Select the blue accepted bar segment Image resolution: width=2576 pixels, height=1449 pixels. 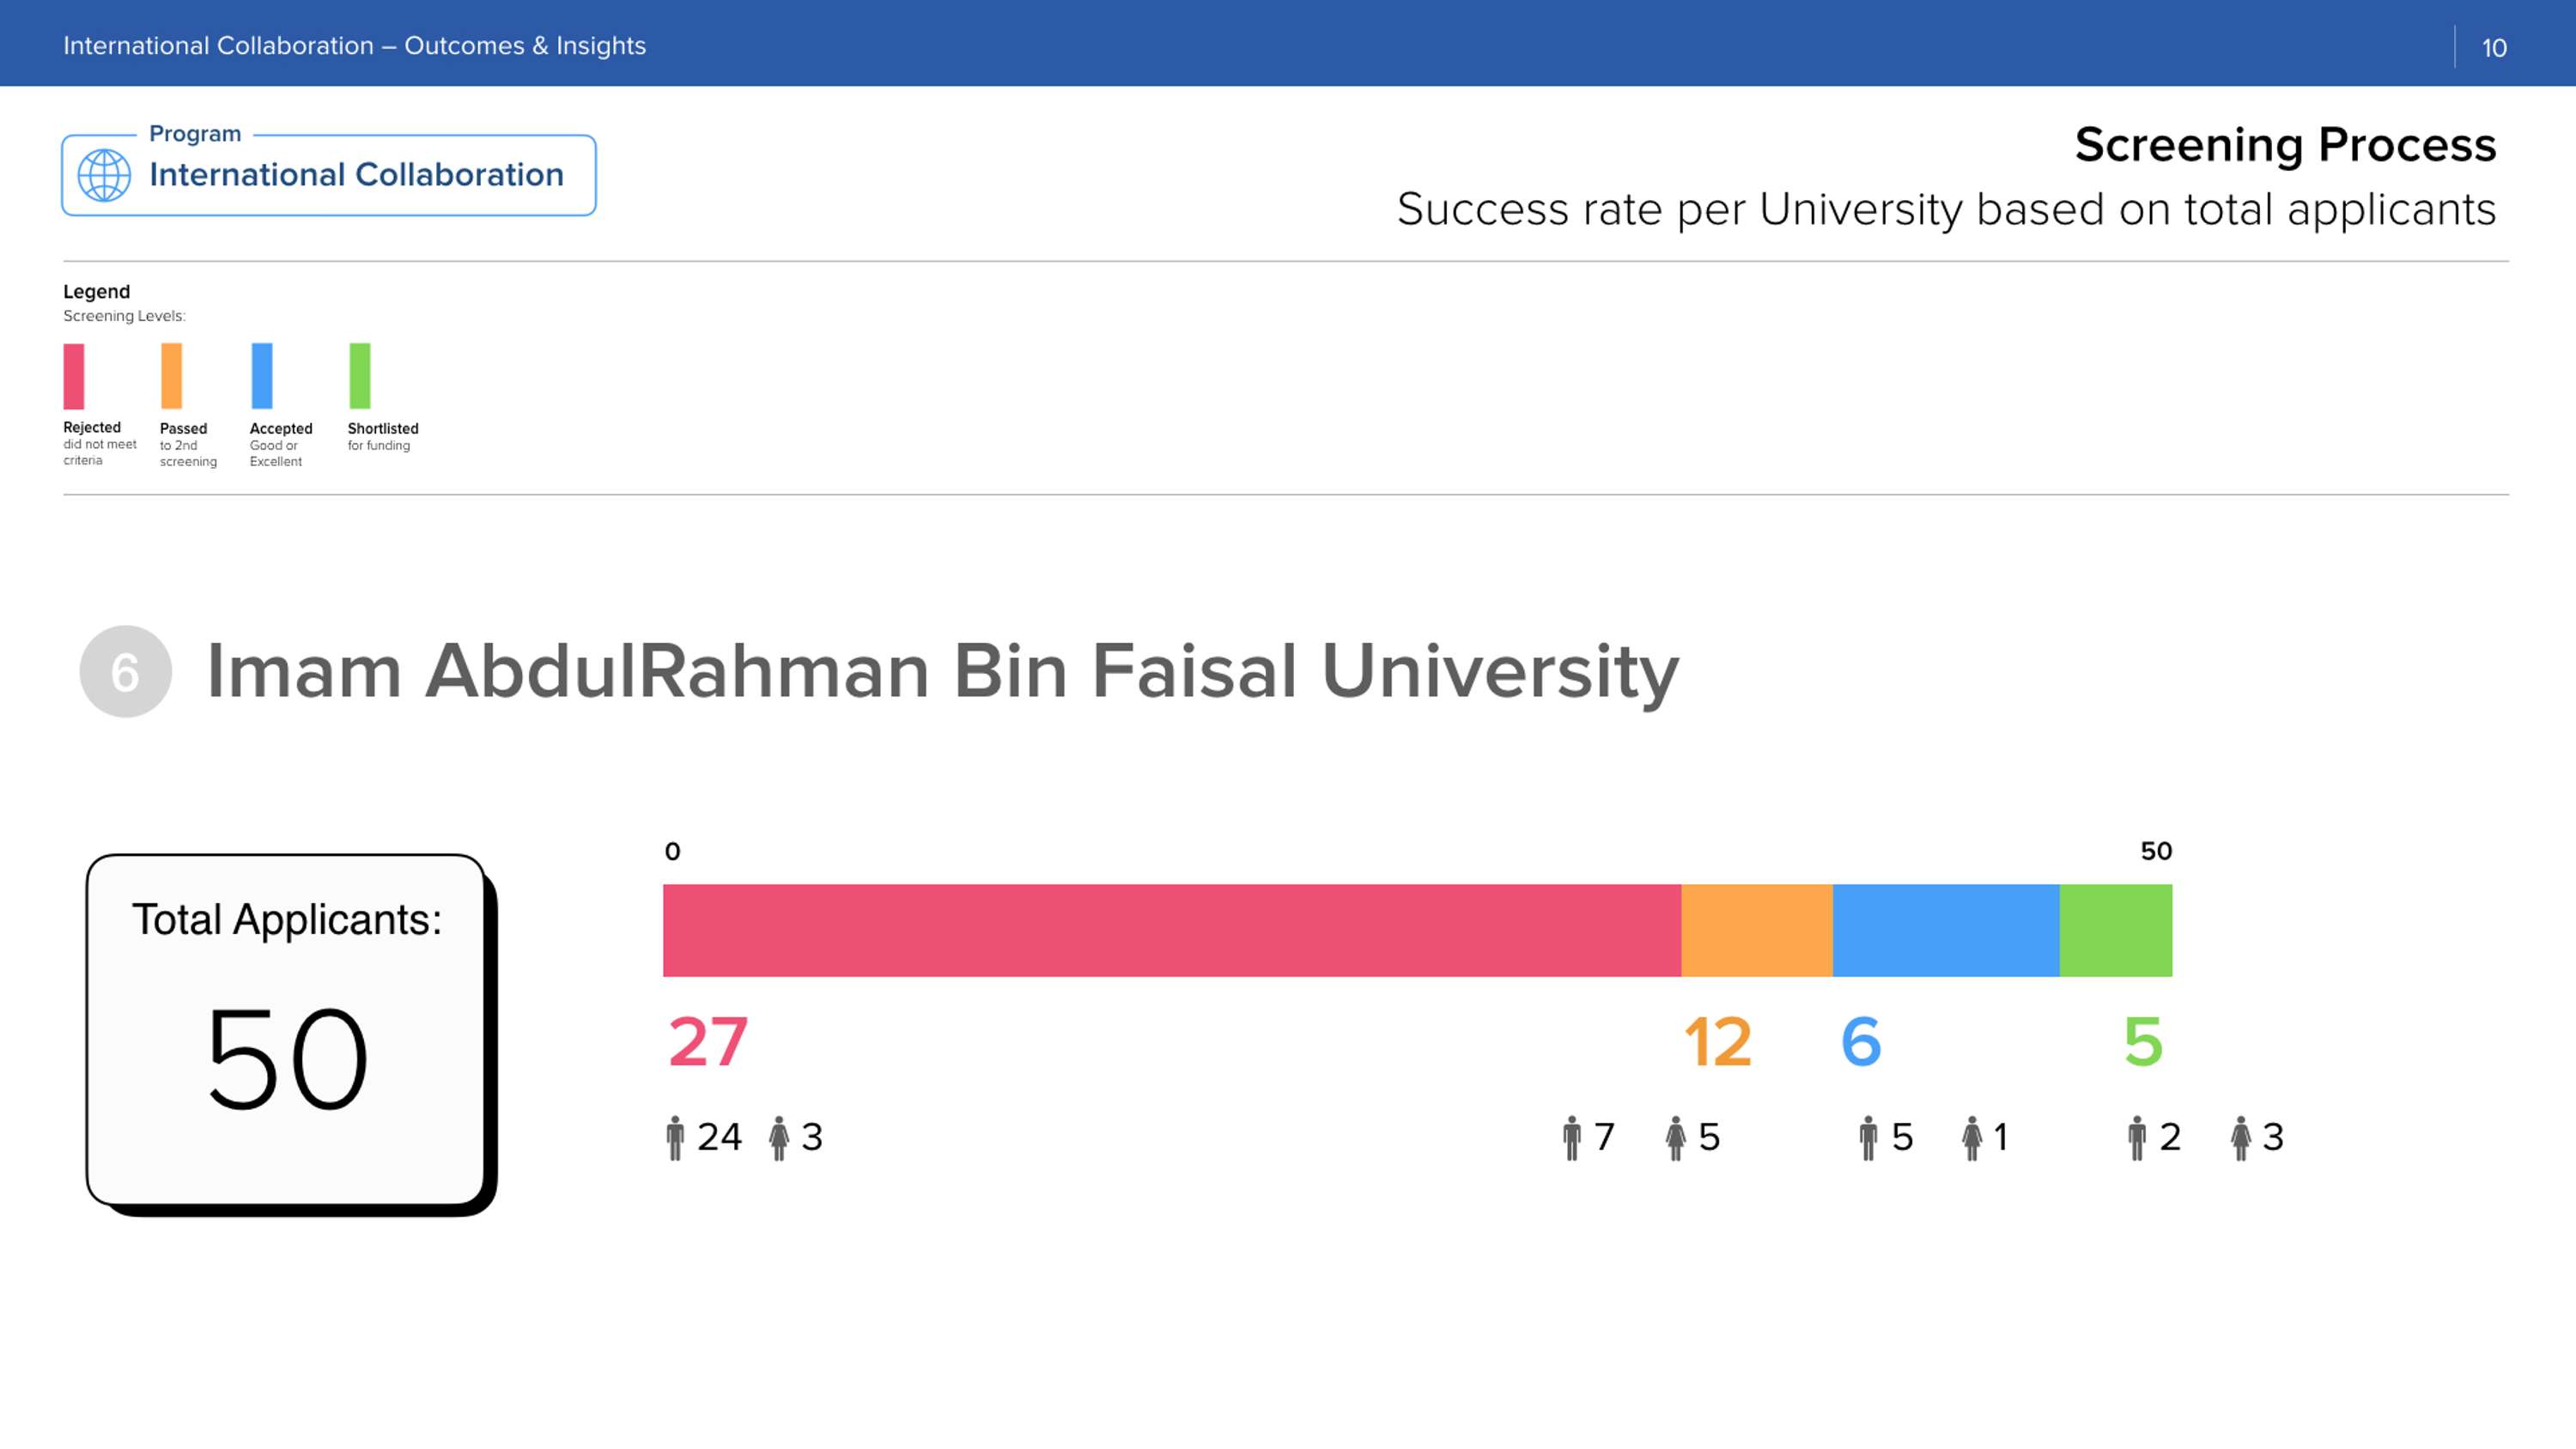pyautogui.click(x=1945, y=930)
